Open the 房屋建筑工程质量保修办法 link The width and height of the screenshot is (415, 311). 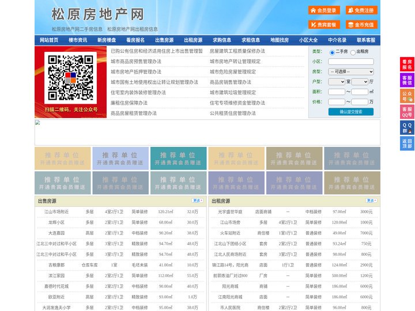(237, 51)
